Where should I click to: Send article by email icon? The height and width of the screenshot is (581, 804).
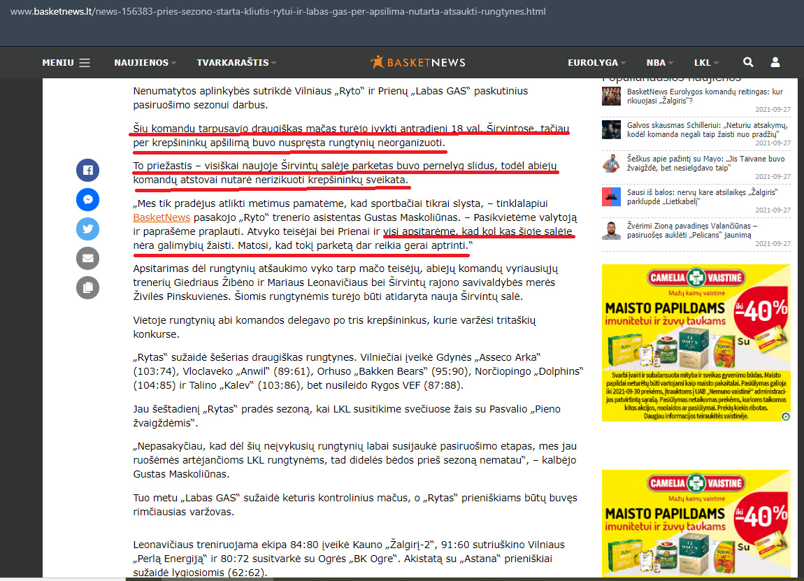87,259
